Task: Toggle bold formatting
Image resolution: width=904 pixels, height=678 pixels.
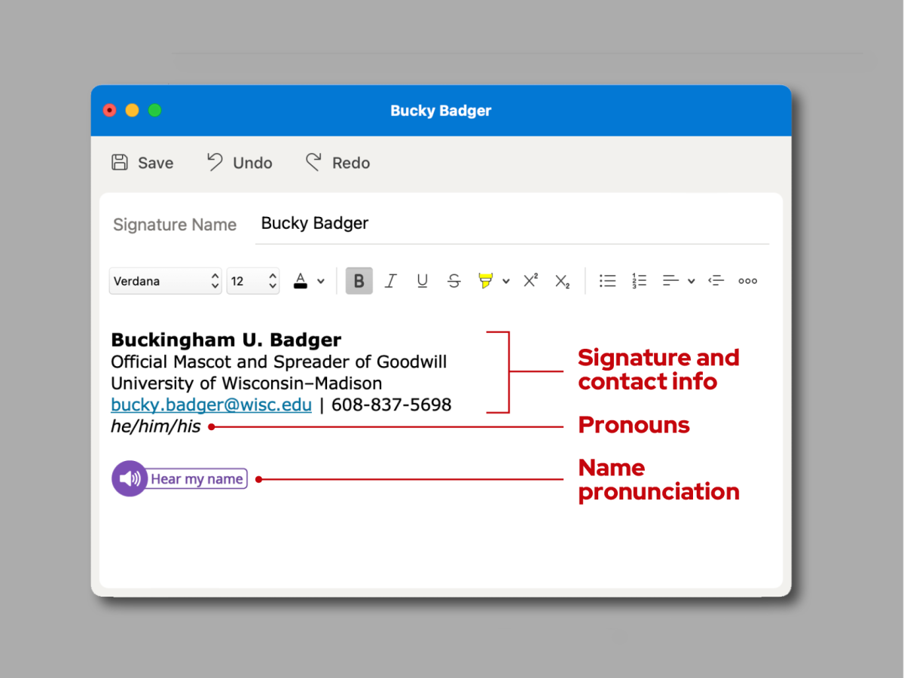Action: [359, 280]
